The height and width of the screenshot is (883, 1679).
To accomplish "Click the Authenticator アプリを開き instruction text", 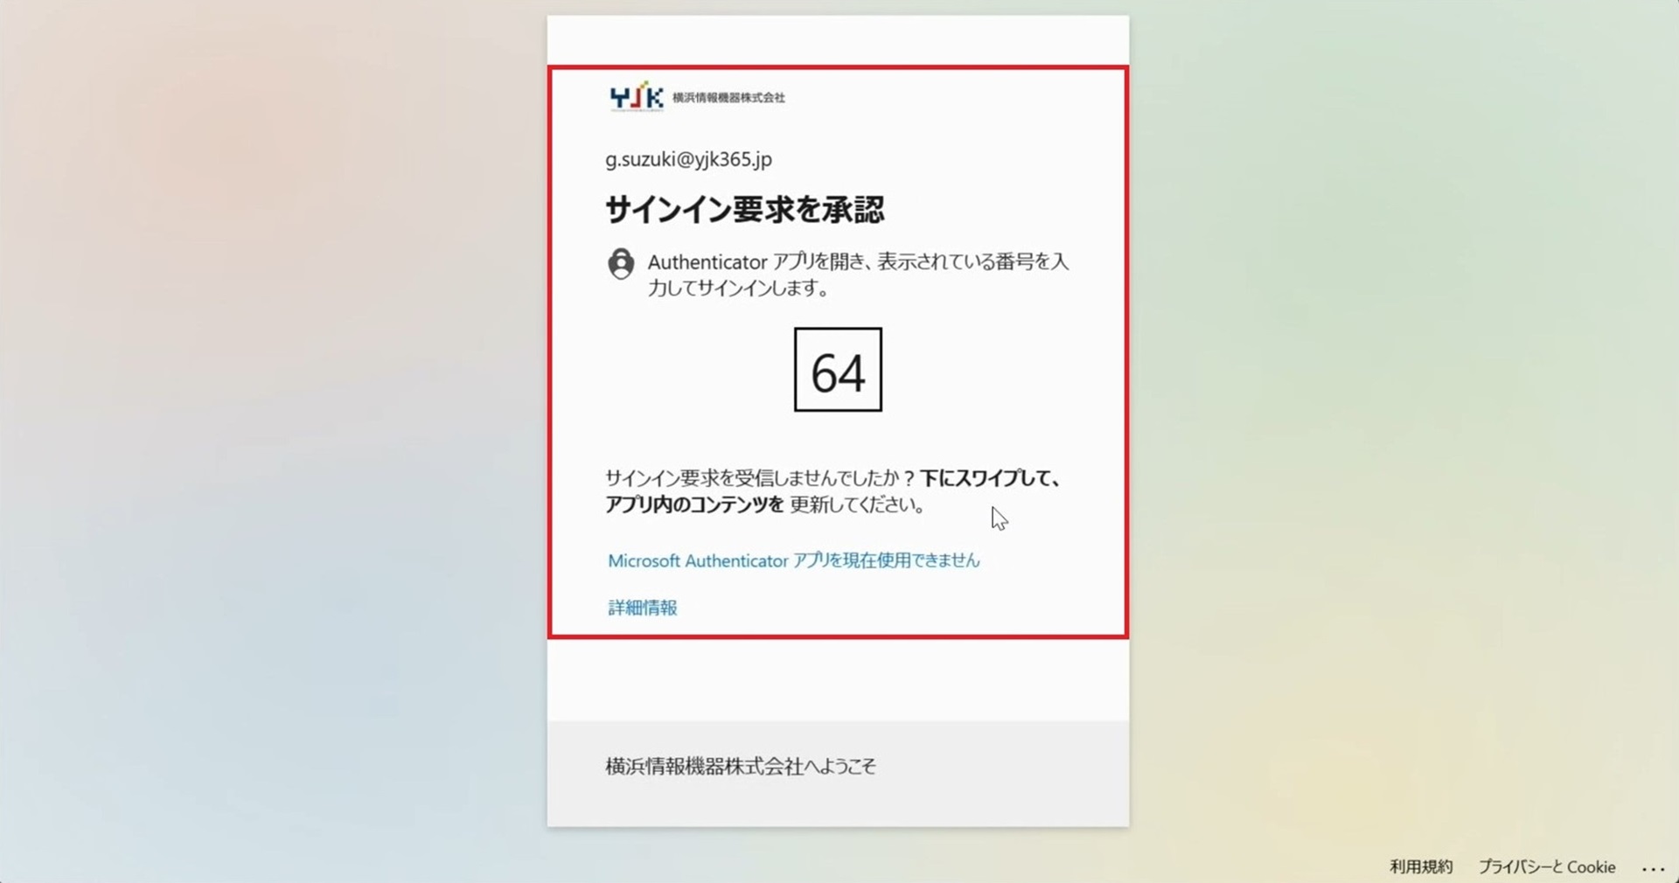I will [858, 261].
